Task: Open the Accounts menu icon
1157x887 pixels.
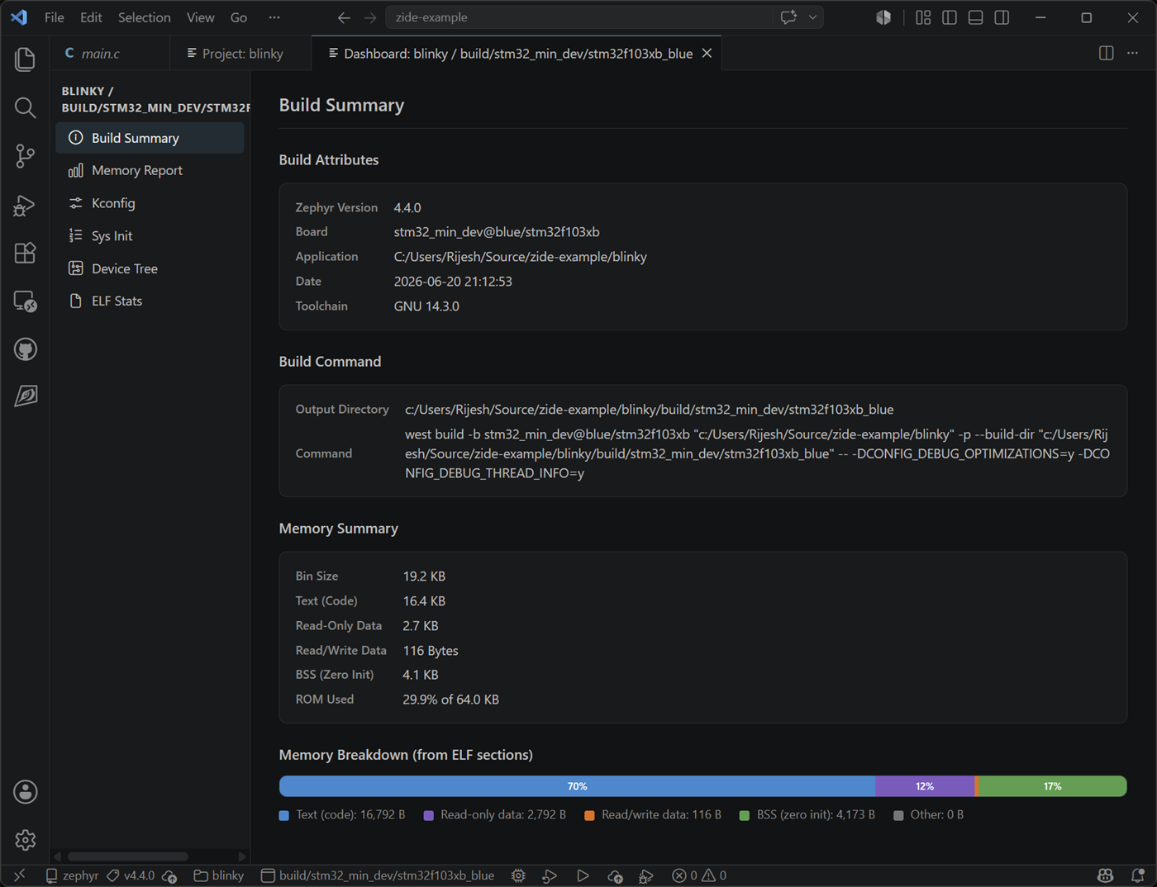Action: pyautogui.click(x=25, y=792)
